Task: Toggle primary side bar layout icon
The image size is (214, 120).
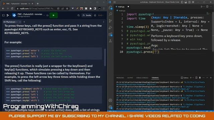Action: click(182, 2)
